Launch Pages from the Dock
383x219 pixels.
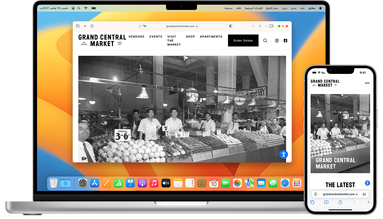click(106, 183)
